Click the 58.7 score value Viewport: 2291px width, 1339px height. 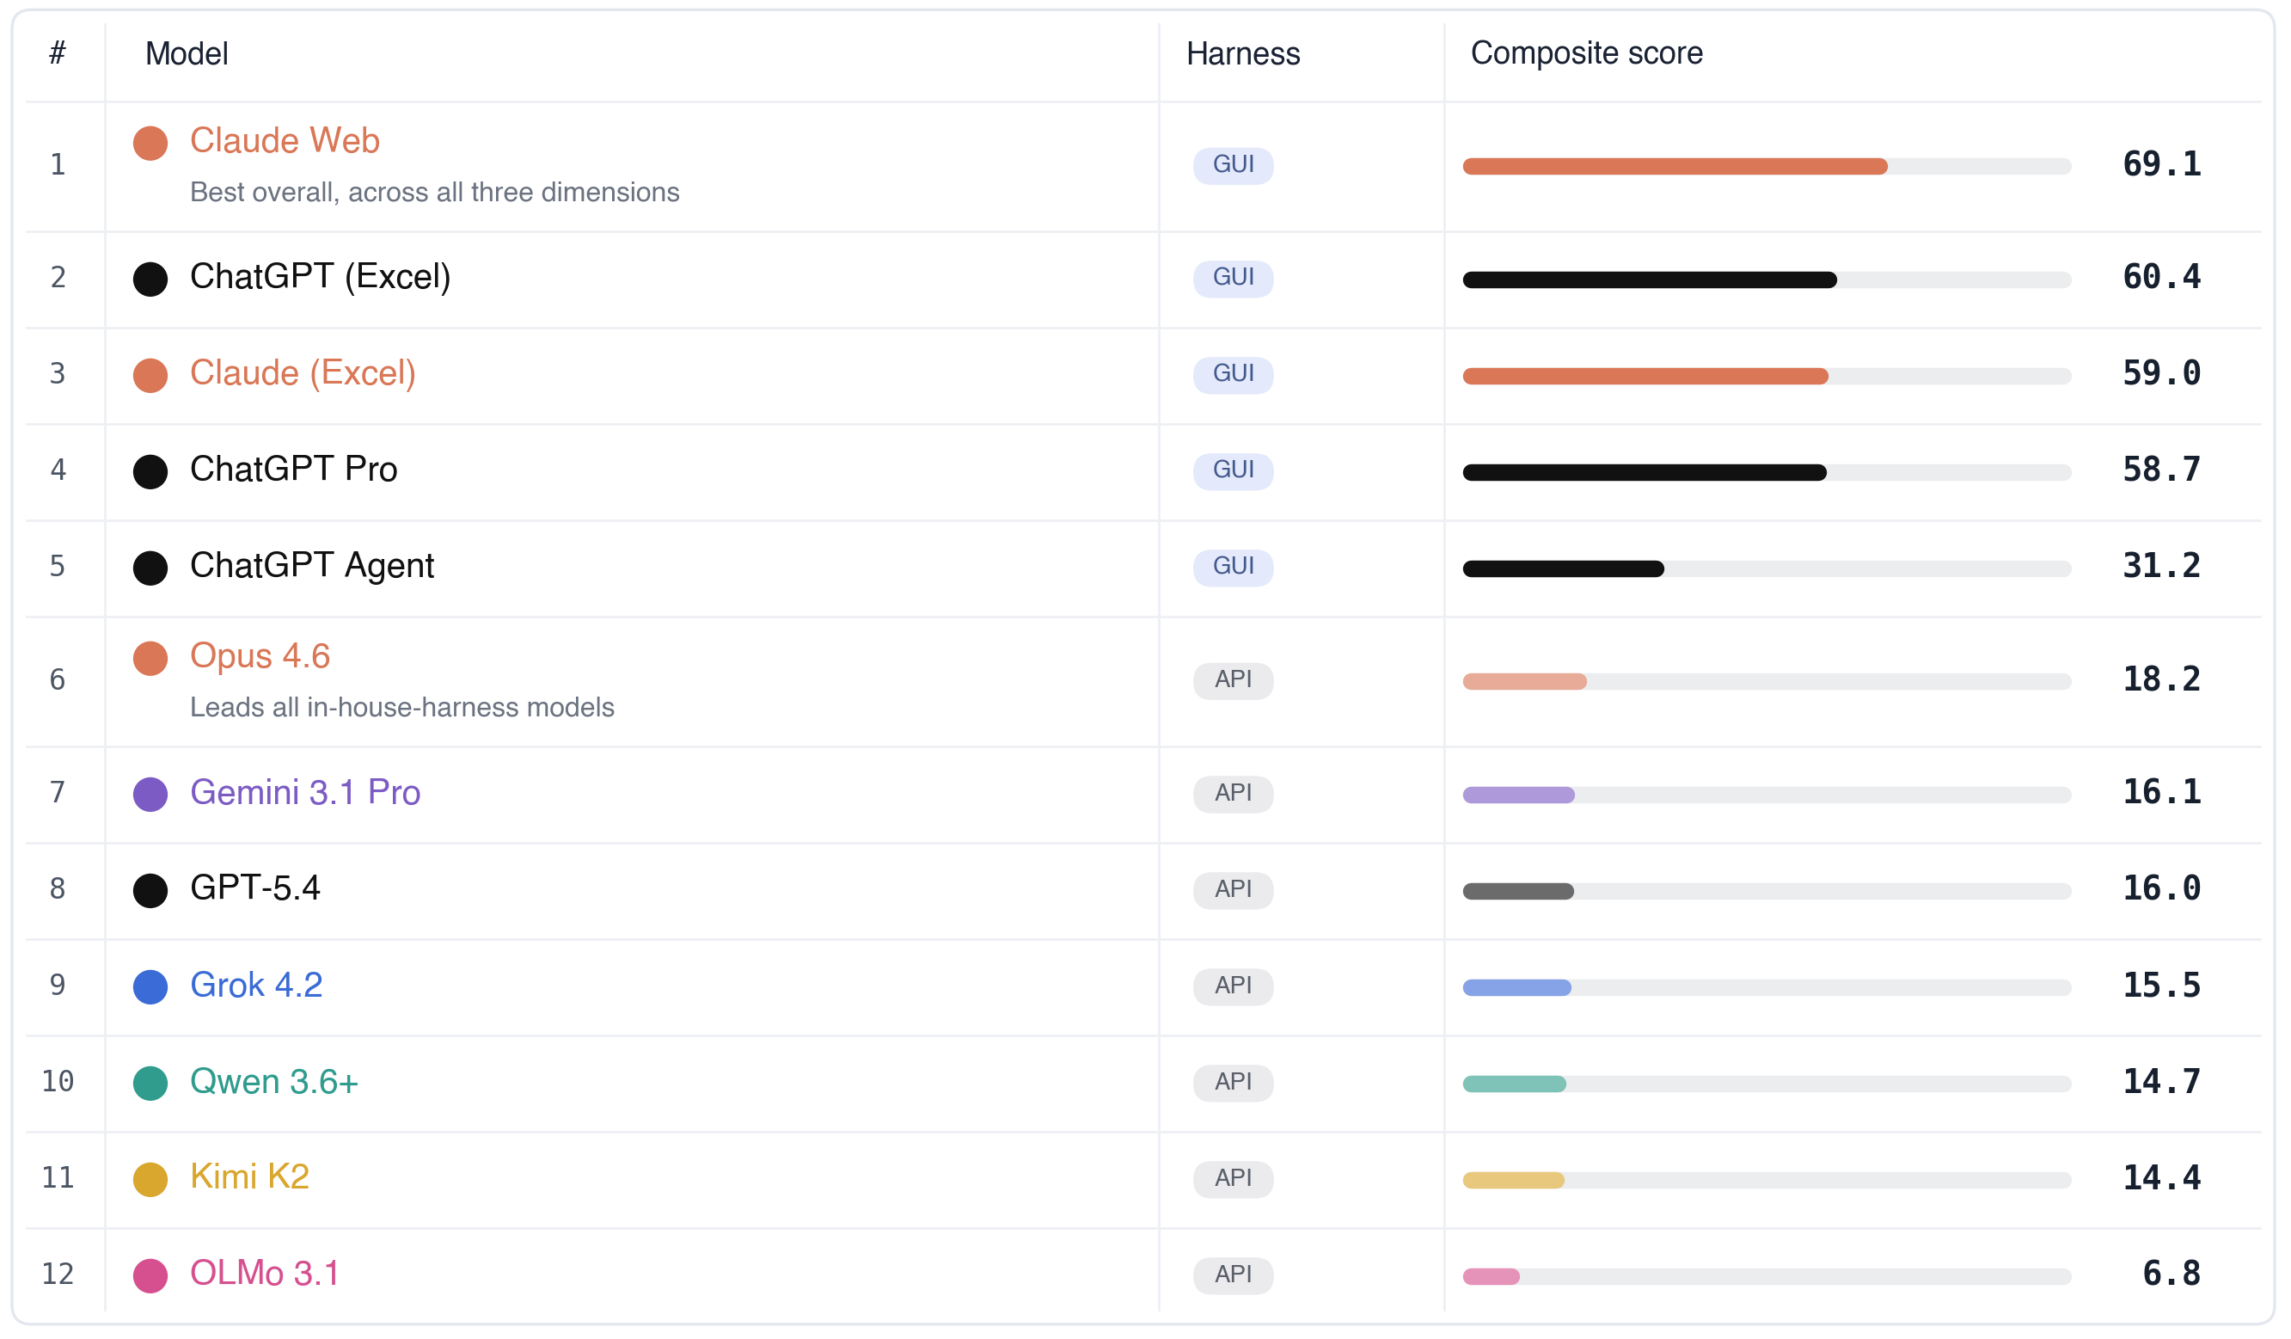click(x=2161, y=470)
